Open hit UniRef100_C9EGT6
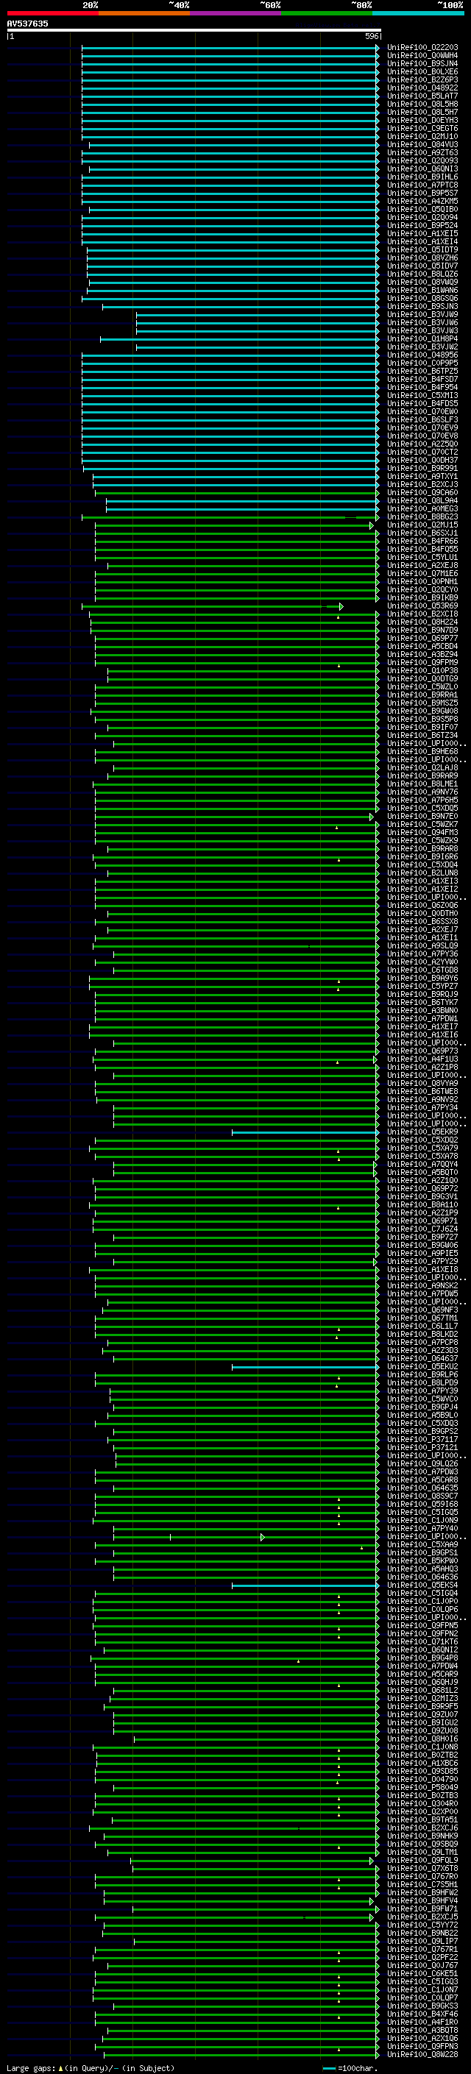 (x=422, y=129)
